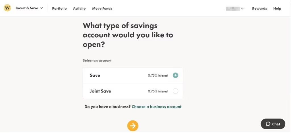Expand the Invest & Save dropdown chevron

coord(41,8)
